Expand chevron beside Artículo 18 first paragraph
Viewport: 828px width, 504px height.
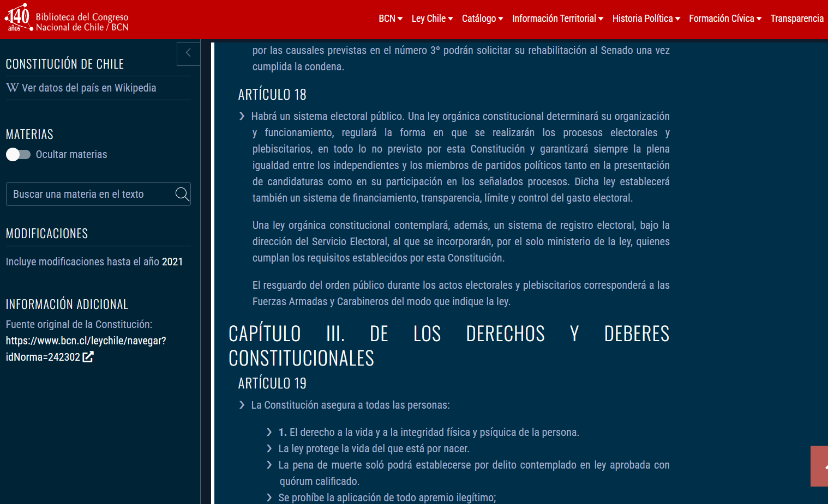[242, 116]
